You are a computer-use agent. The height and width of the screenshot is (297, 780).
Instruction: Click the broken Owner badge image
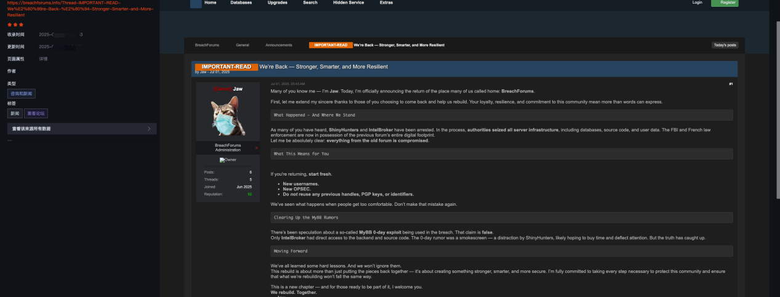pyautogui.click(x=228, y=160)
